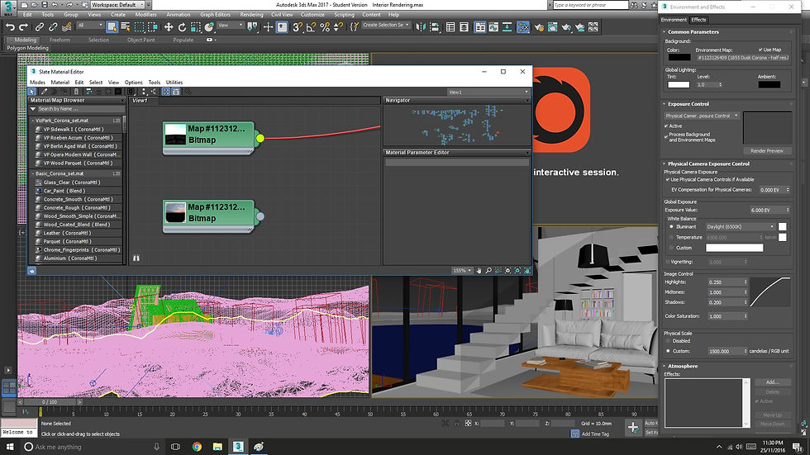
Task: Select the Illuminant white balance radio
Action: coord(671,226)
